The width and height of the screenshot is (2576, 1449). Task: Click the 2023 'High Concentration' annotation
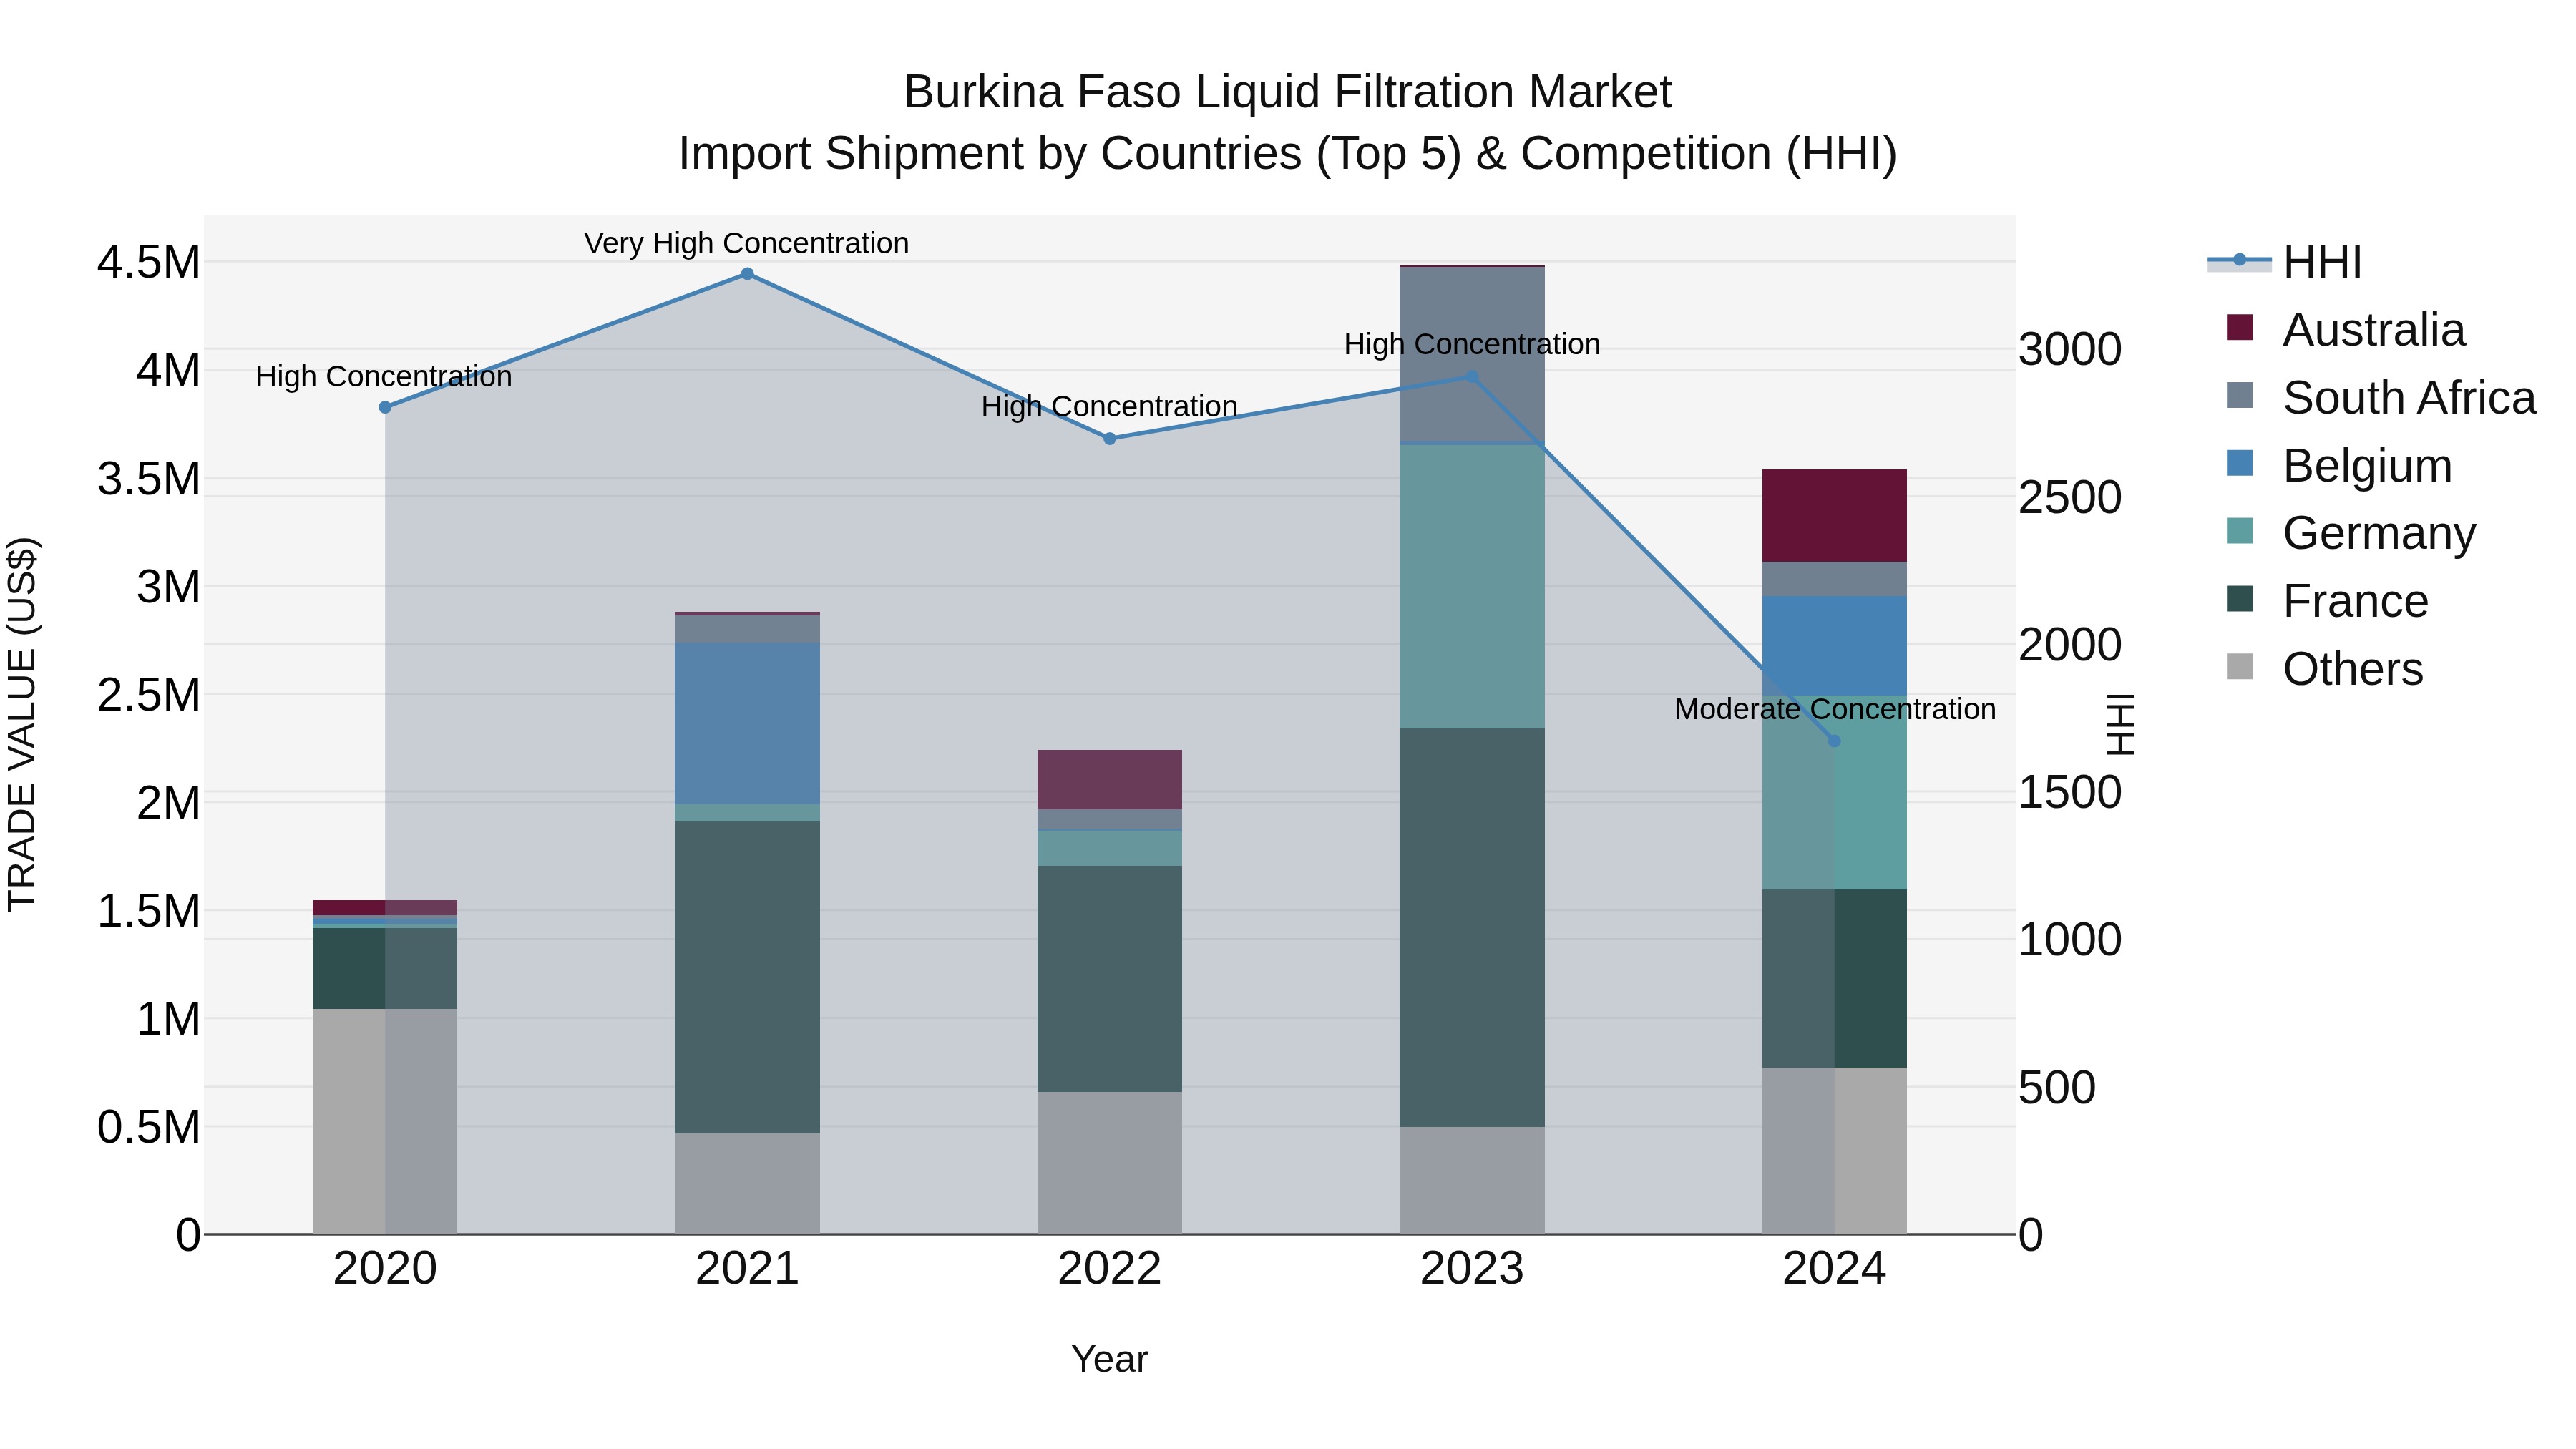[x=1472, y=344]
